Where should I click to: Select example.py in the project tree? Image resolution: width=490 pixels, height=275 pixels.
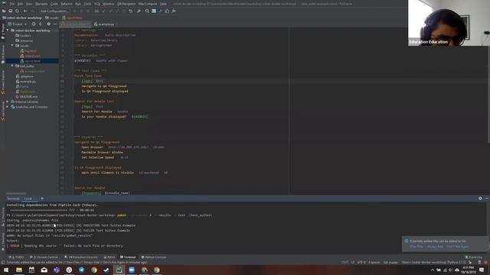(x=25, y=82)
